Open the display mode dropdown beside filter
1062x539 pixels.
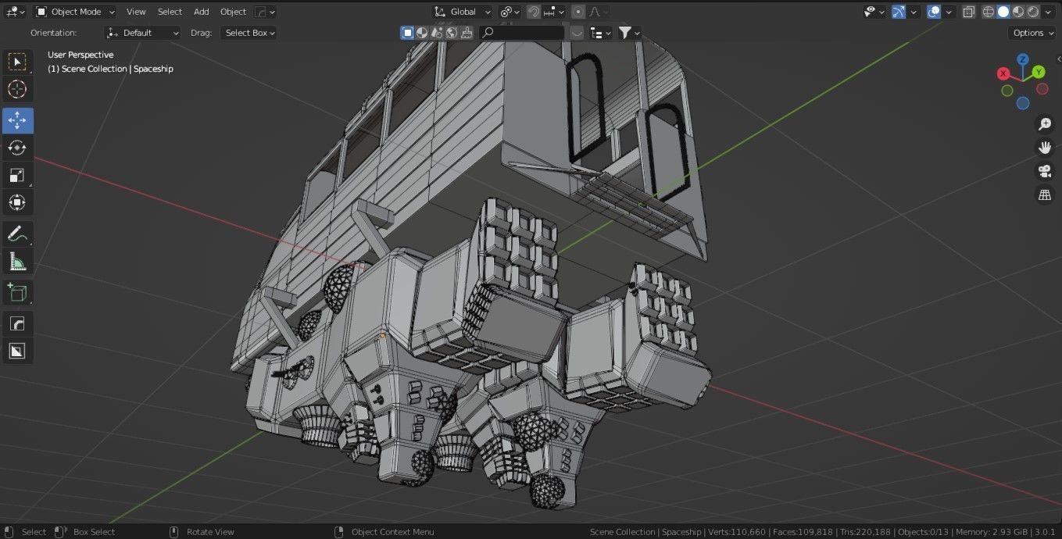(600, 33)
